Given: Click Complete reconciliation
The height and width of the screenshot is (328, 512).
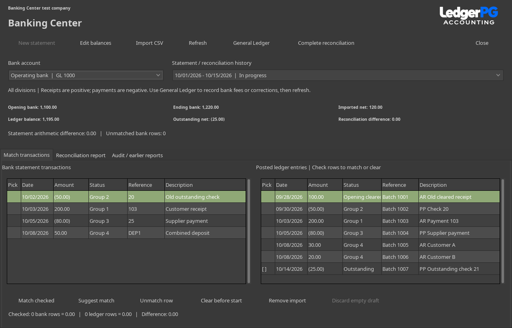Looking at the screenshot, I should tap(326, 43).
